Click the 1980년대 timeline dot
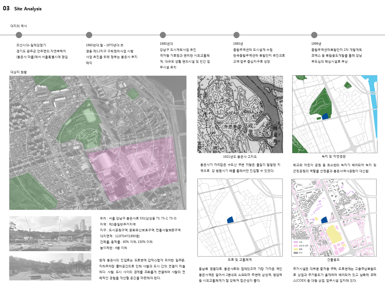Image resolution: width=385 pixels, height=289 pixels. [x=163, y=35]
